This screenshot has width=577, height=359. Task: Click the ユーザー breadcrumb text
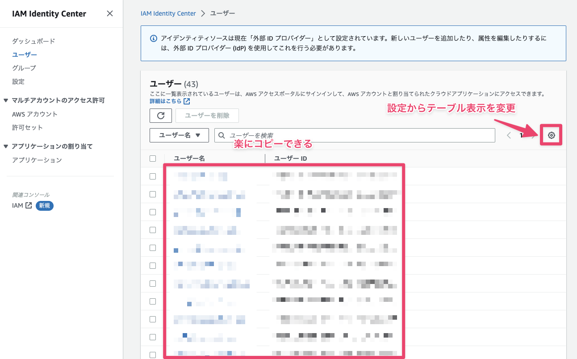coord(222,13)
